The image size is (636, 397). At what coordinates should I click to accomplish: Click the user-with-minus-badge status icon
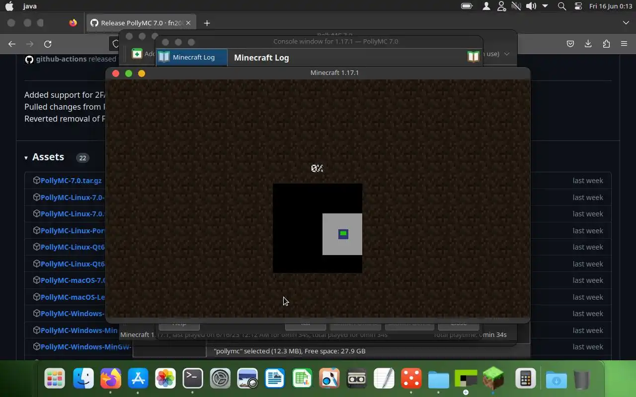(x=501, y=6)
